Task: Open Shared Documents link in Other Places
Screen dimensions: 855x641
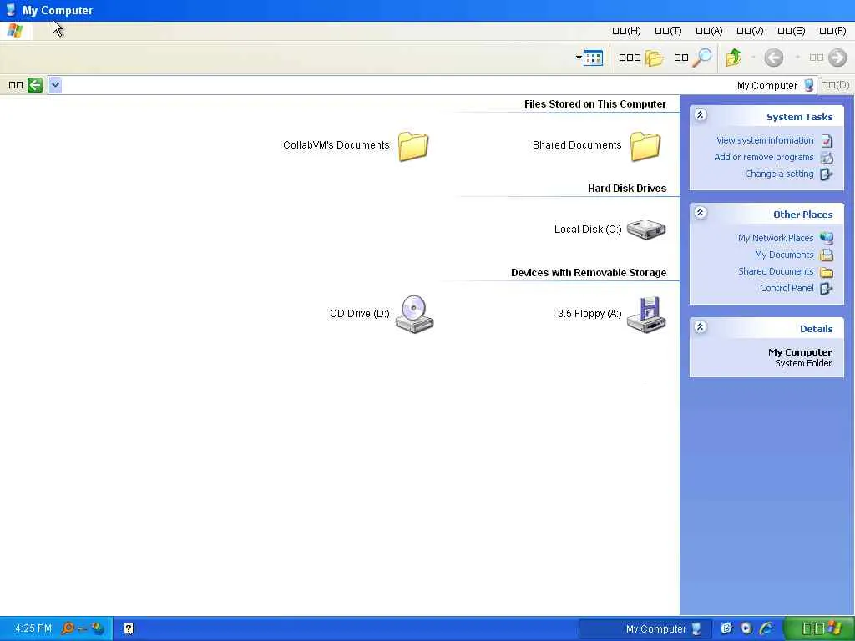Action: (x=776, y=271)
